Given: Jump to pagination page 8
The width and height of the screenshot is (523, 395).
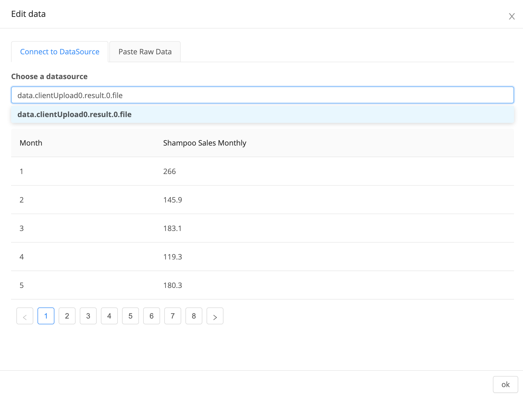Looking at the screenshot, I should (x=194, y=316).
